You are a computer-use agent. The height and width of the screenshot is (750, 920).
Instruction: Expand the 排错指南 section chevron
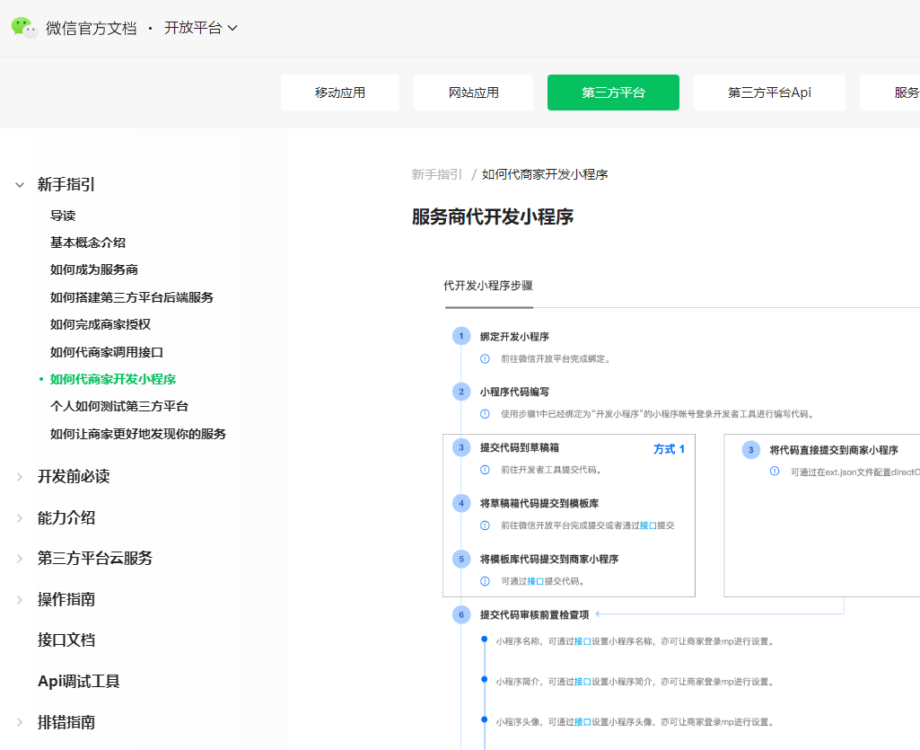(x=20, y=722)
